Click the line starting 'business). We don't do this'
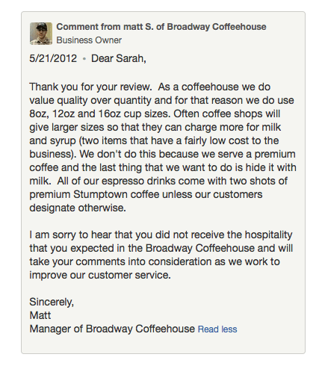The image size is (322, 366). point(163,154)
